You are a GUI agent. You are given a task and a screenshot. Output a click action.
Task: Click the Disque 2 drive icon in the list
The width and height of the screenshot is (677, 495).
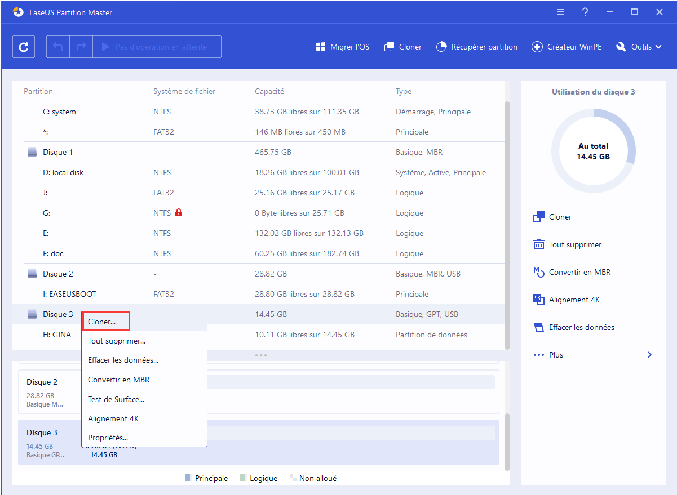(32, 274)
